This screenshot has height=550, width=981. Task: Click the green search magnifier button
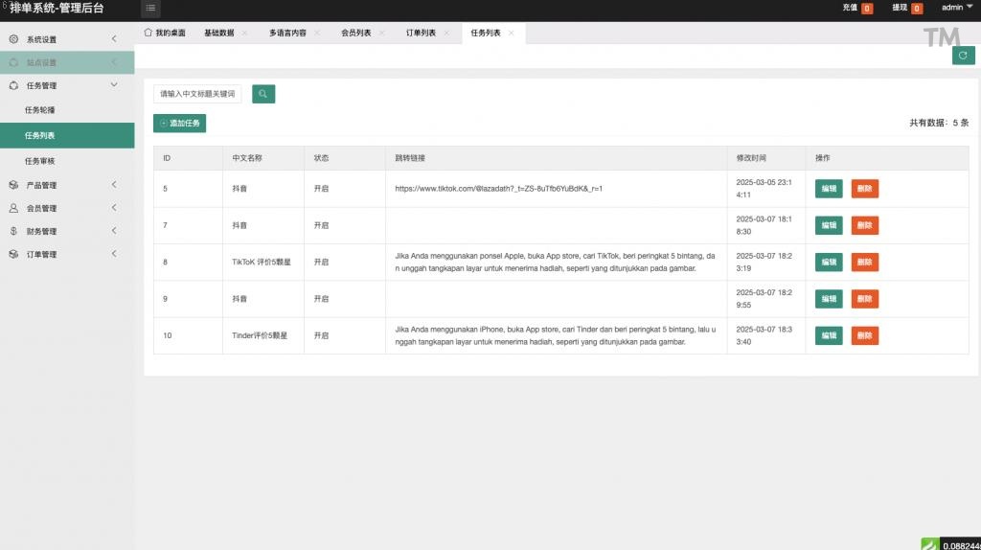(263, 94)
